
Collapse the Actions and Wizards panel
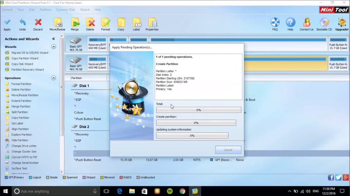54,39
